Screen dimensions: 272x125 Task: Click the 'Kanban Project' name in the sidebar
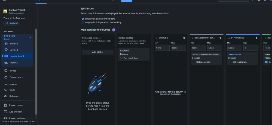(x=17, y=10)
